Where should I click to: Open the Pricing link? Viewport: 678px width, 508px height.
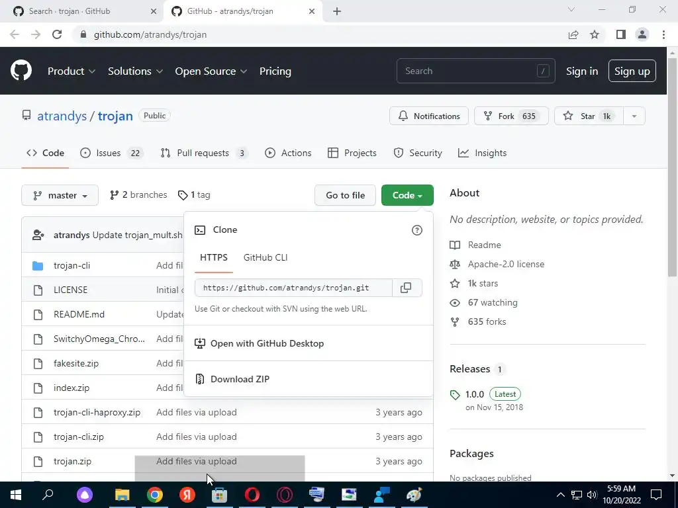(x=275, y=71)
